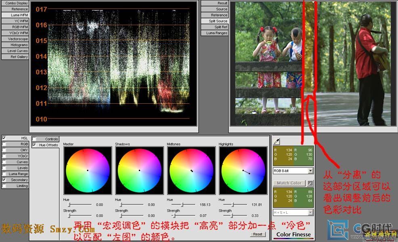Open the RGB 8-bit format dropdown
The height and width of the screenshot is (242, 398).
pyautogui.click(x=293, y=171)
